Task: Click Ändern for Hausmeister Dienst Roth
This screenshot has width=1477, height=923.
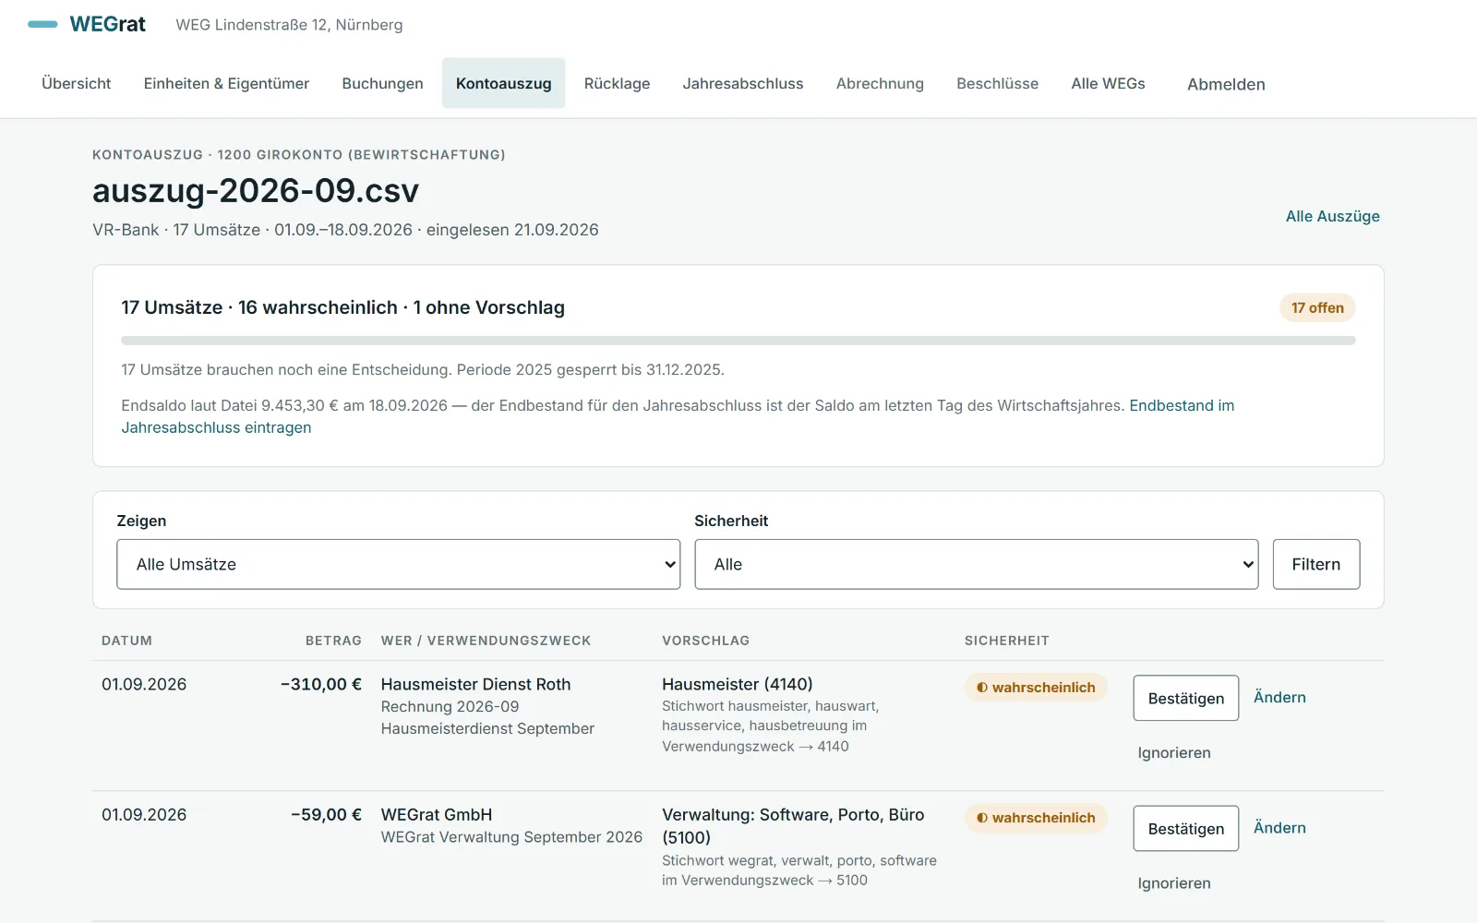Action: pos(1279,697)
